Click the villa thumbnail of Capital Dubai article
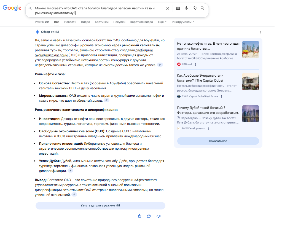Screen dimensions: 282x226 pyautogui.click(x=250, y=82)
